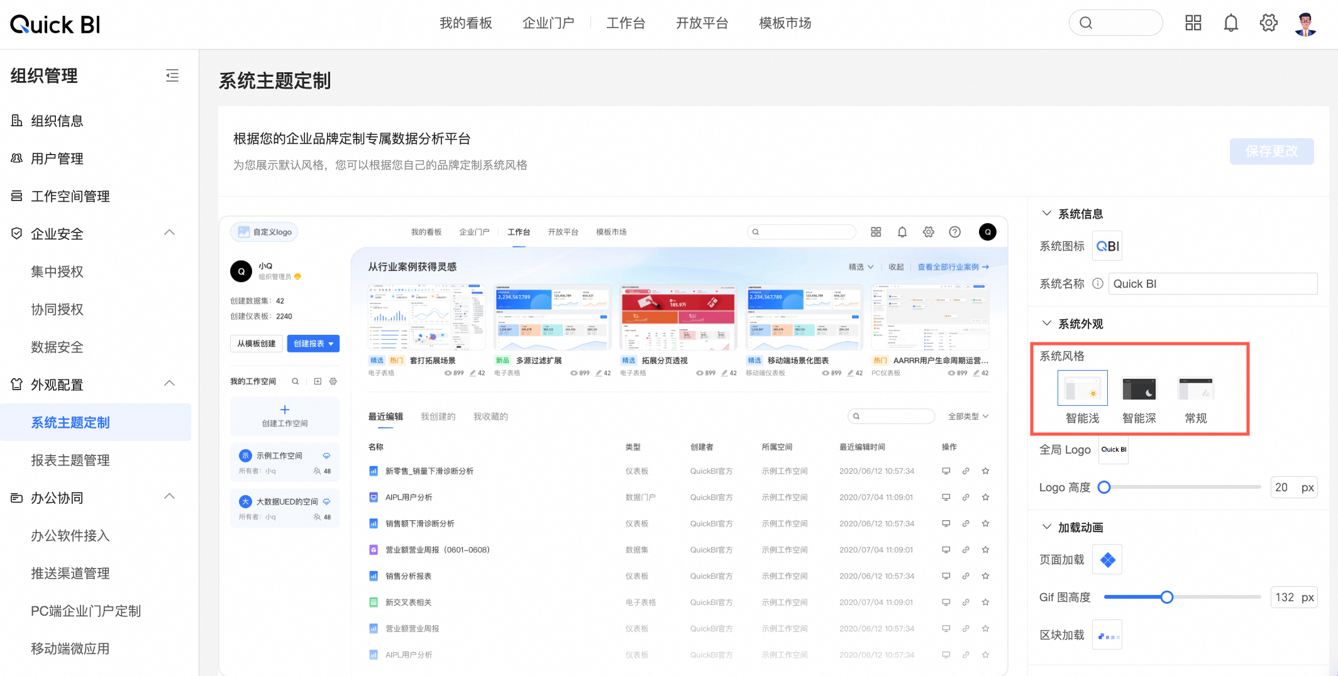Click the preview header grid icon
This screenshot has width=1338, height=676.
tap(876, 232)
